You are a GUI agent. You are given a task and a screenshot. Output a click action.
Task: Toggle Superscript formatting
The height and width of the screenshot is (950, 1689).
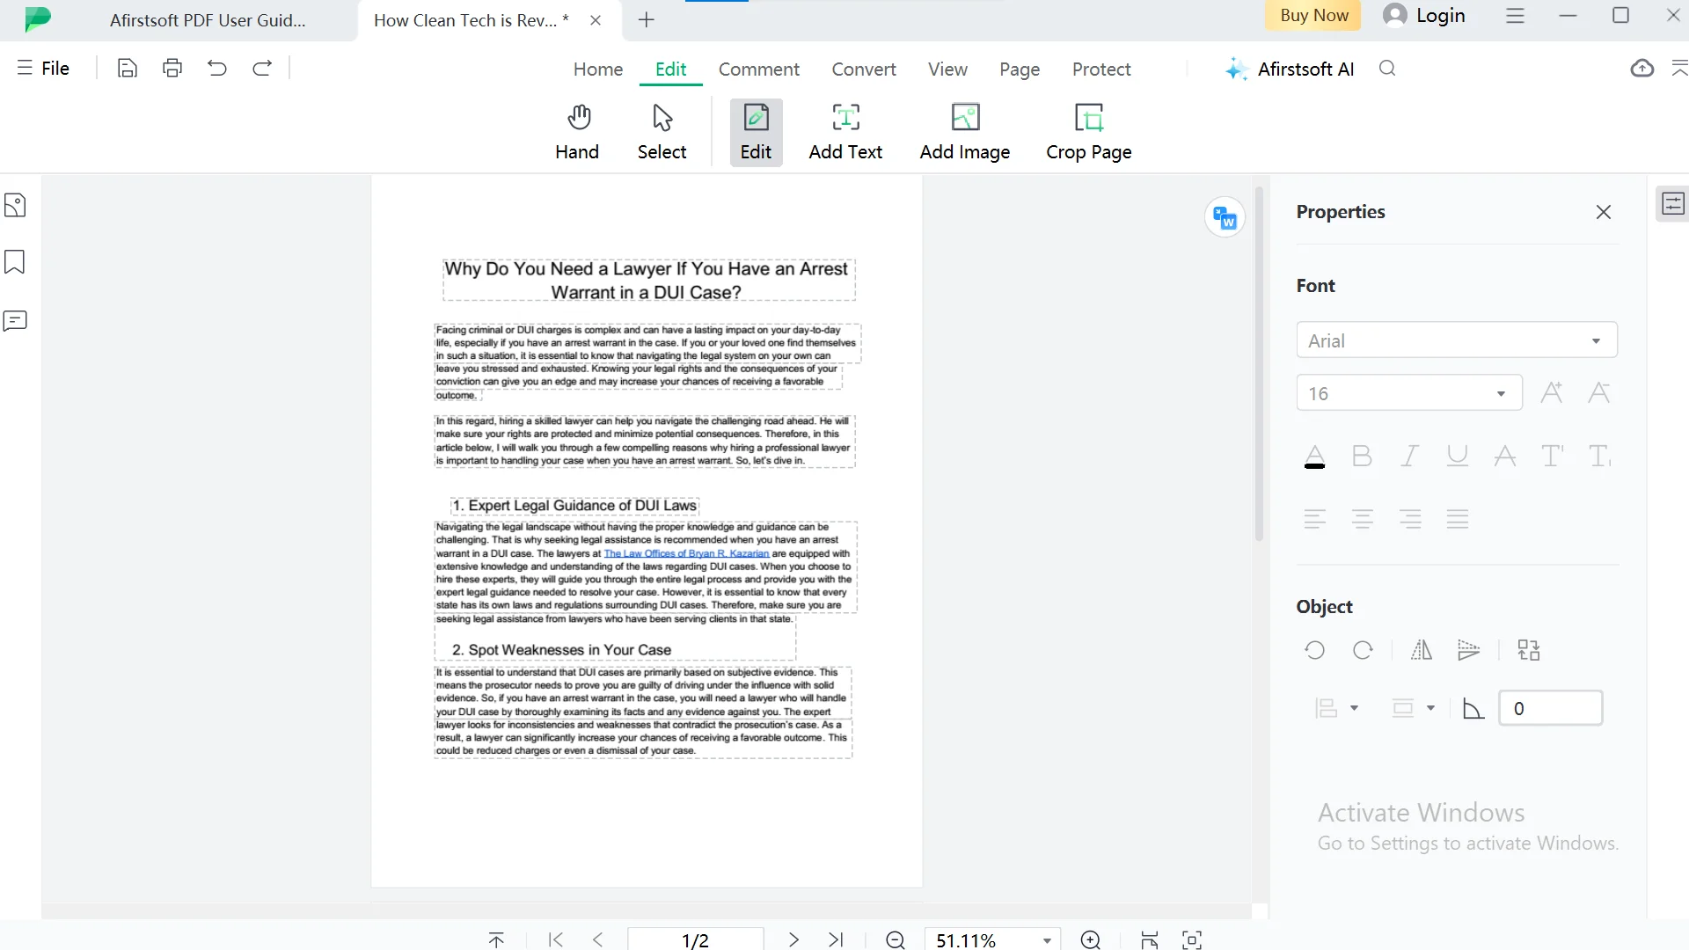coord(1553,456)
